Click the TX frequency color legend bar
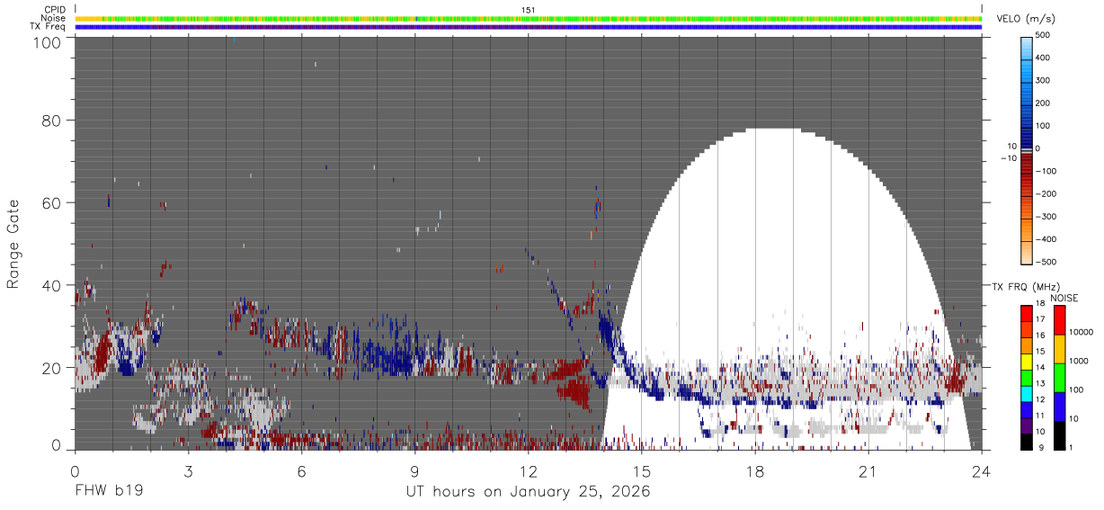 [1027, 376]
